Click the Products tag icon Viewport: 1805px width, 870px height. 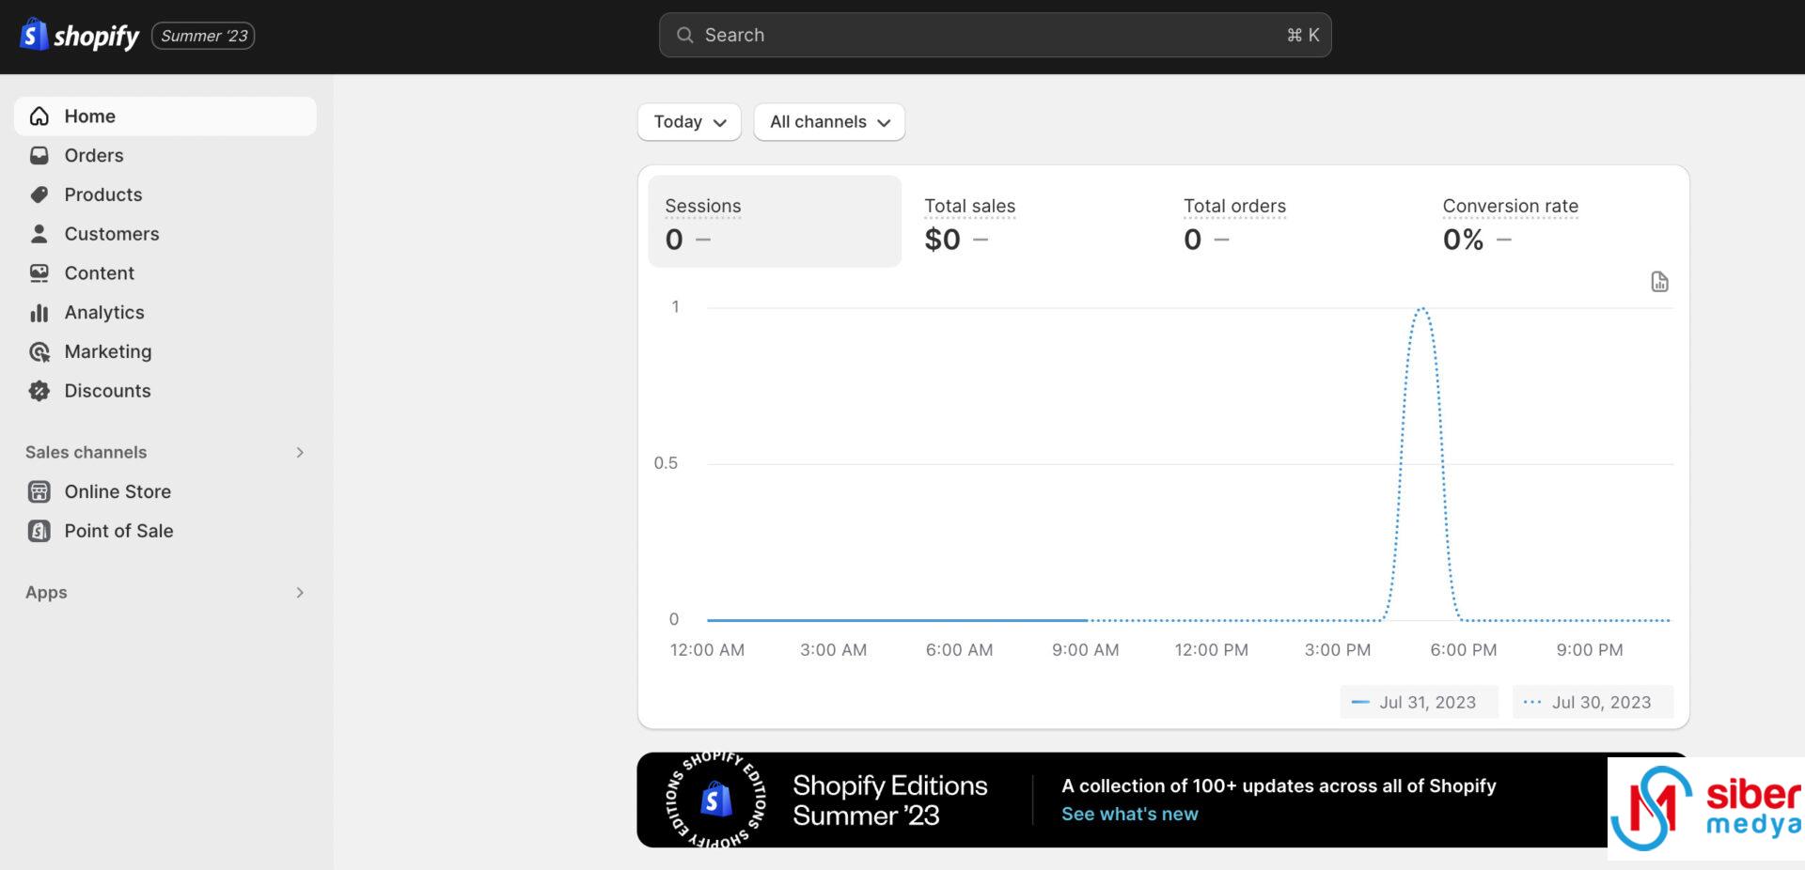click(x=39, y=194)
